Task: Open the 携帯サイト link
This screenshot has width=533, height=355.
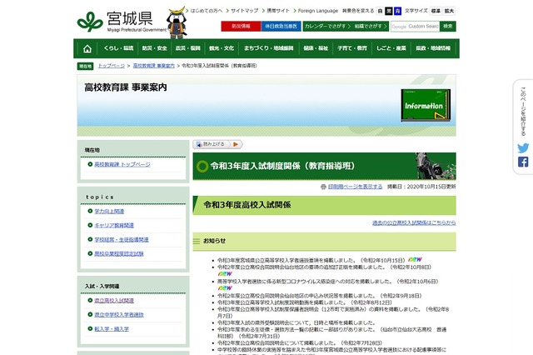Action: pos(277,11)
